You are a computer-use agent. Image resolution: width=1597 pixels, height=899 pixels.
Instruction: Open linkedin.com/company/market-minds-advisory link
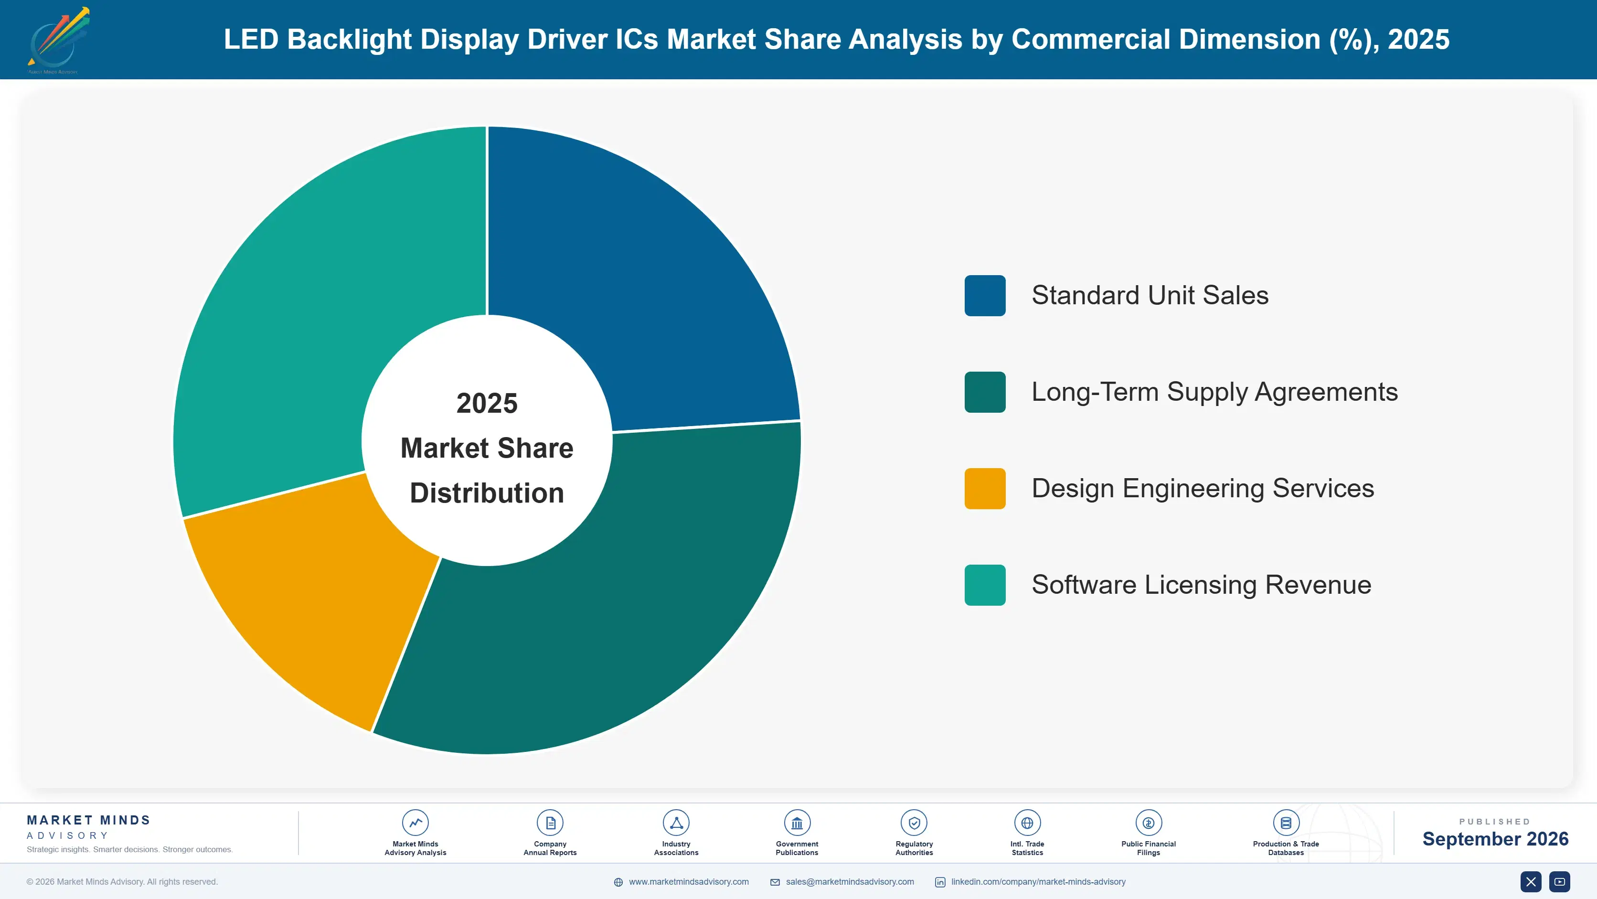pos(1038,882)
